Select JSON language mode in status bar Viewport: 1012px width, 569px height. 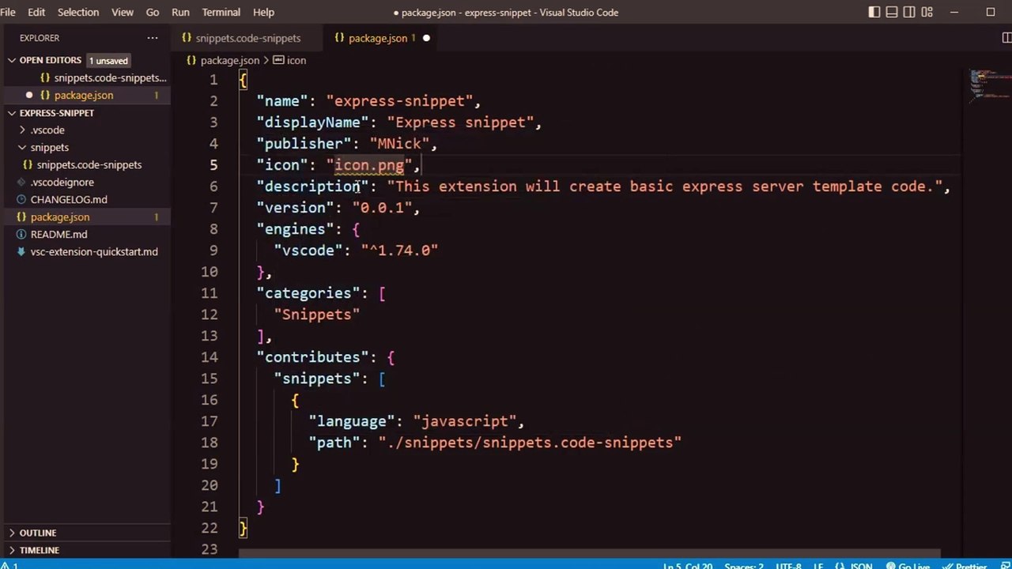860,566
